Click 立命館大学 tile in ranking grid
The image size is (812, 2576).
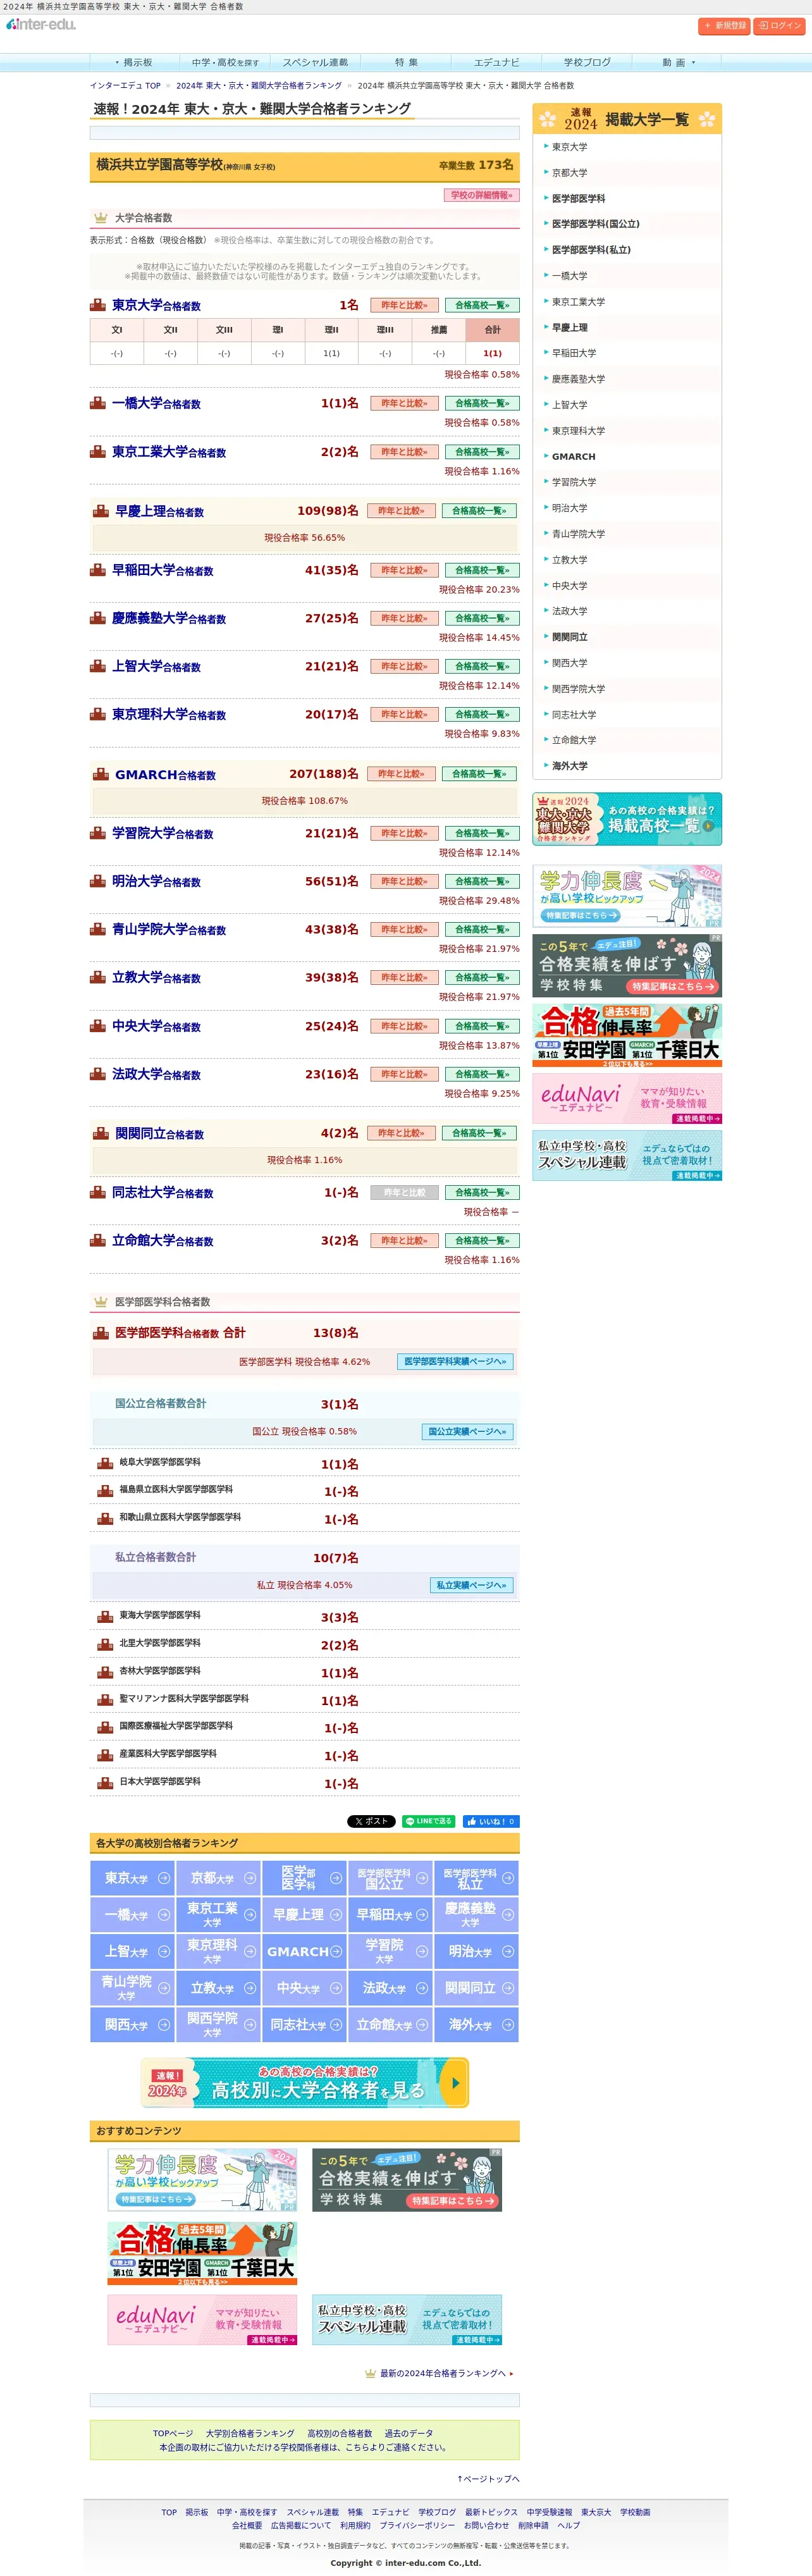pyautogui.click(x=390, y=2025)
